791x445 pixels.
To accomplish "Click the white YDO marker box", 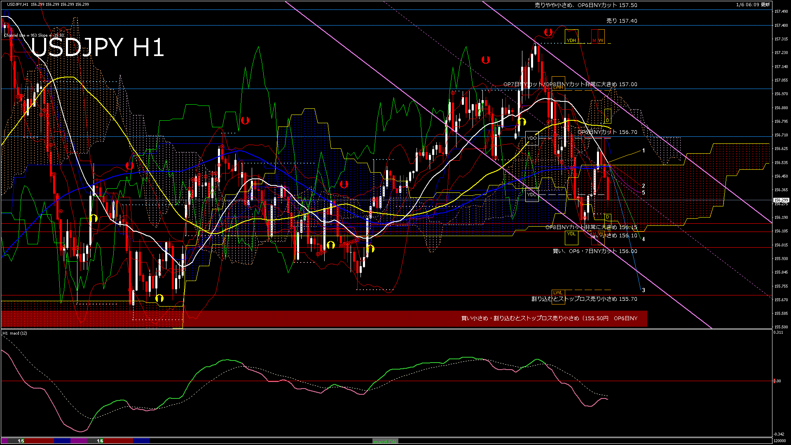I will click(532, 138).
